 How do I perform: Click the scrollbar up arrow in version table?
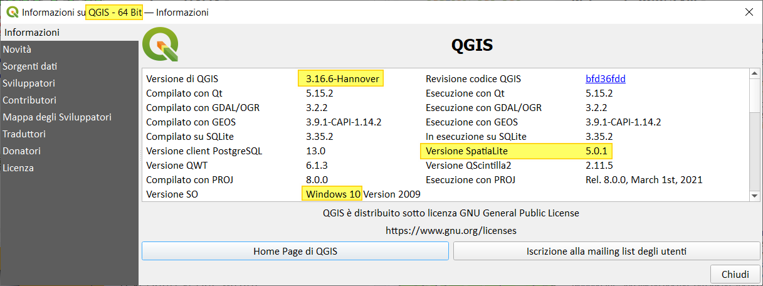(754, 74)
